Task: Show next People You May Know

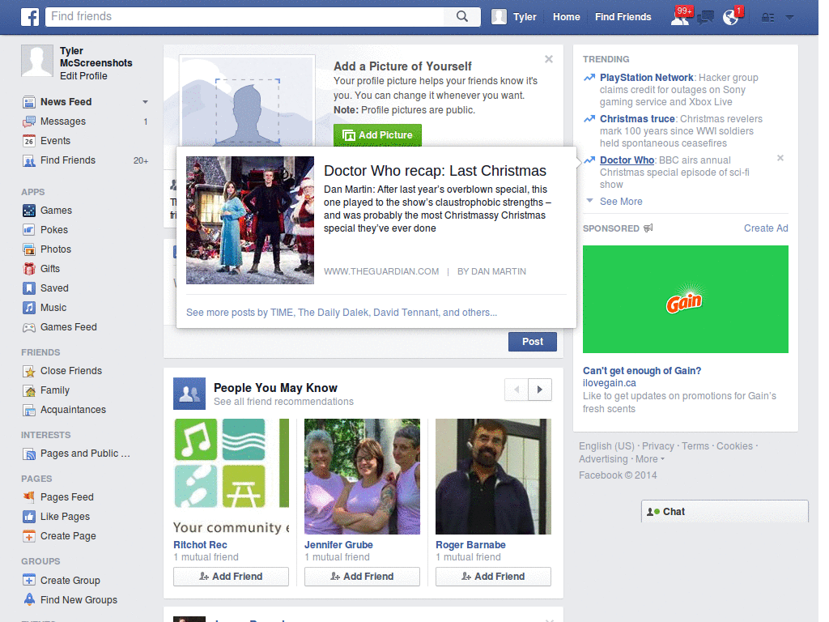Action: [540, 390]
